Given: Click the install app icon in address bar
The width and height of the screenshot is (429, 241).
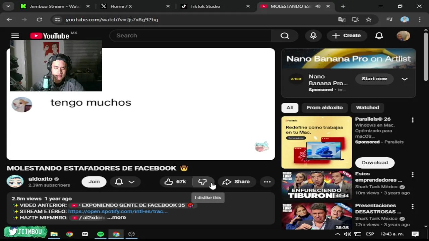Looking at the screenshot, I should (x=355, y=19).
